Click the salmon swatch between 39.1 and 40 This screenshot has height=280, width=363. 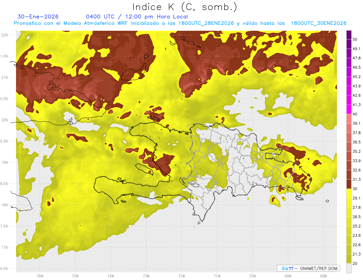[349, 119]
